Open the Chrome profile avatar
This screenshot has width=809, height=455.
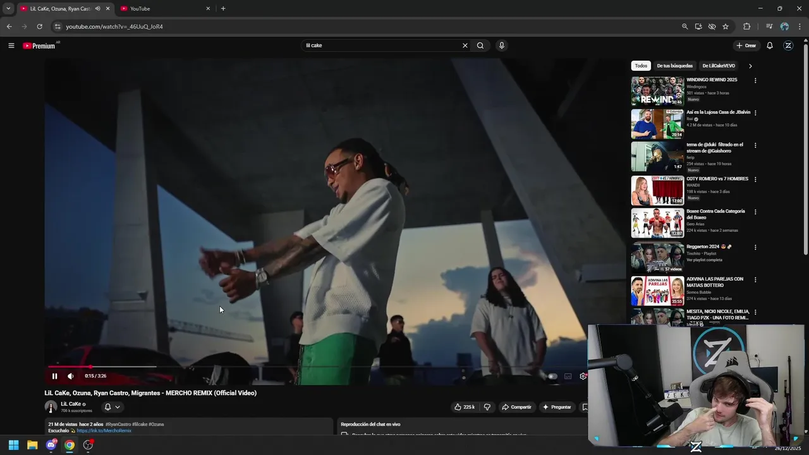[x=784, y=27]
